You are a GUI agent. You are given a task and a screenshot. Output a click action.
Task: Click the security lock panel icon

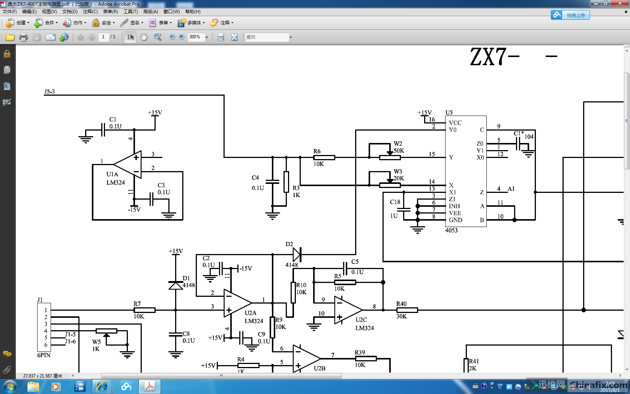(7, 54)
